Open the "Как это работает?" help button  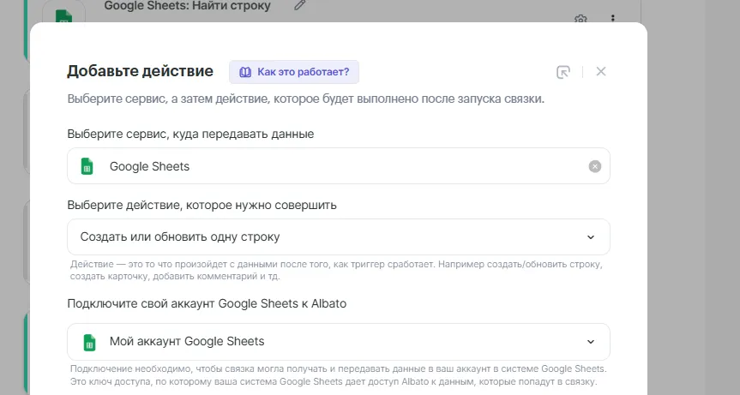point(294,72)
